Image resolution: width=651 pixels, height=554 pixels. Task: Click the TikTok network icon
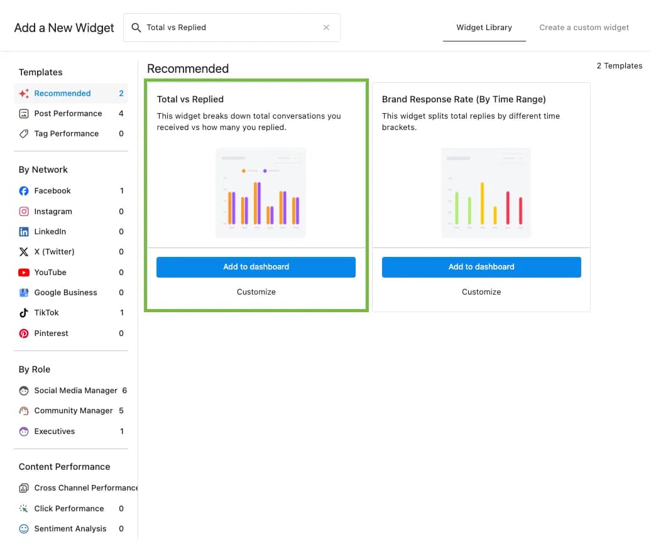point(24,313)
